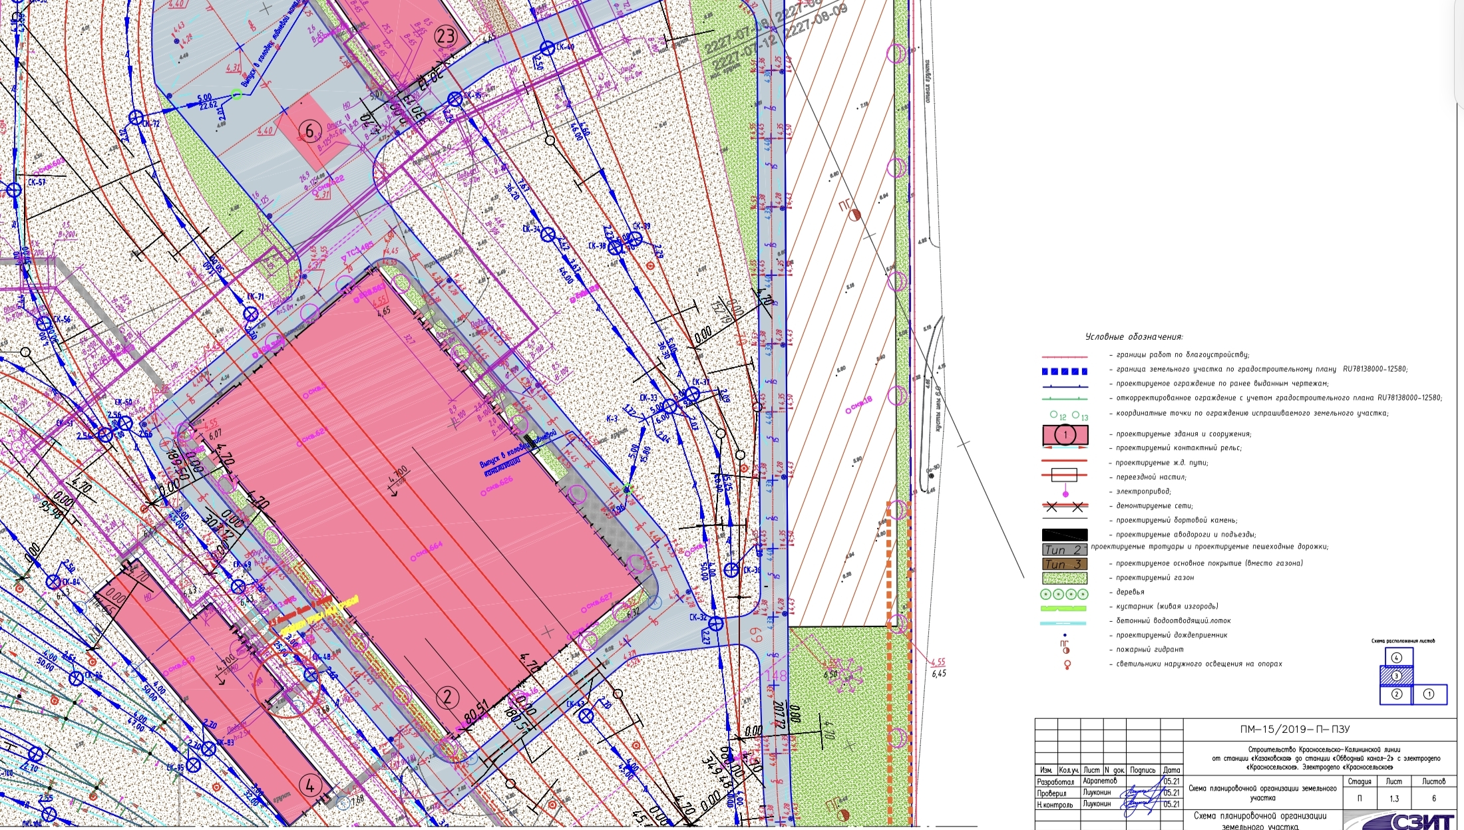
Task: Click the circled building number 6 label
Action: point(310,130)
